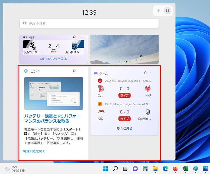This screenshot has width=210, height=174.
Task: Open the ゲーム widget more options
Action: pos(152,73)
